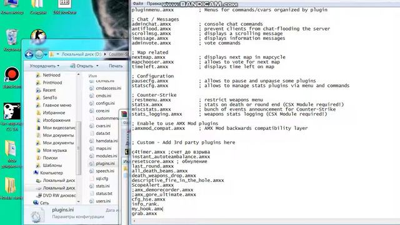Place cursor on my_hook.amx line in Notepad
This screenshot has height=225, width=400.
(147, 209)
